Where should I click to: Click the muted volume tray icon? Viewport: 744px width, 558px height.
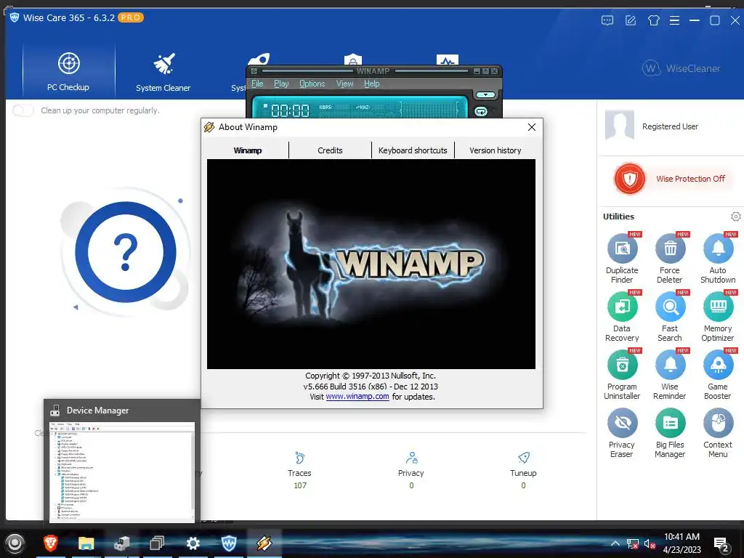tap(650, 543)
